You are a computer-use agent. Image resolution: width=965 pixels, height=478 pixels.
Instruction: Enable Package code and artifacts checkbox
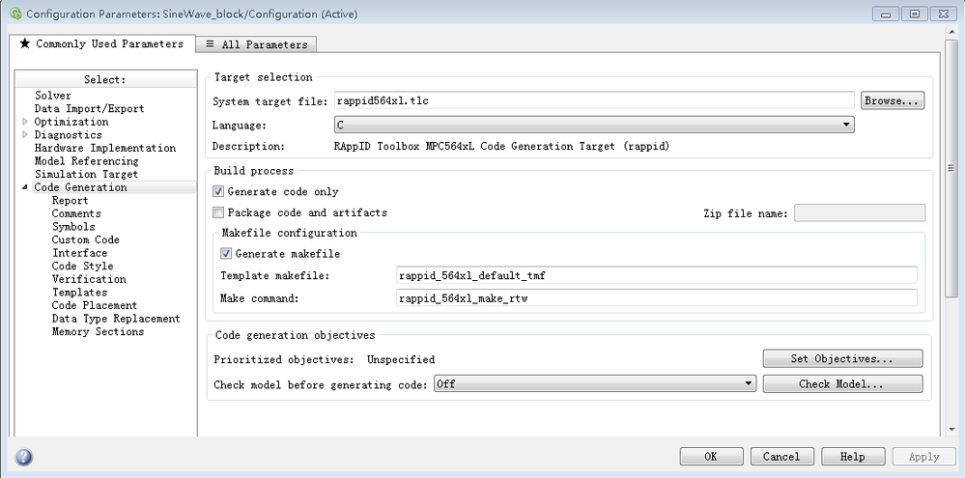tap(218, 212)
